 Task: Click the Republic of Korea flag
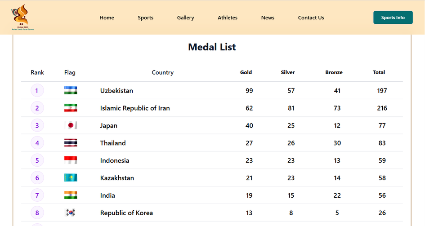pos(71,213)
